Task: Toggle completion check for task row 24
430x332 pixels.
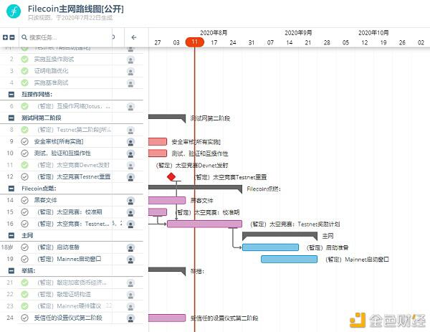Action: click(24, 318)
